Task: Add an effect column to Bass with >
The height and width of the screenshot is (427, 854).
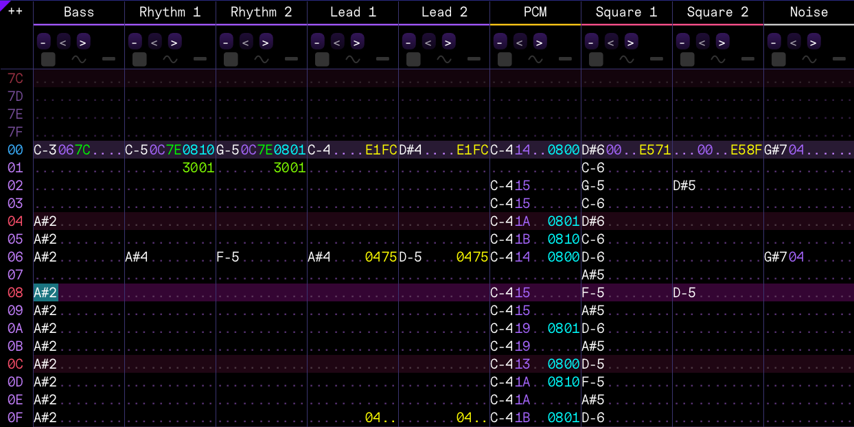Action: tap(83, 42)
